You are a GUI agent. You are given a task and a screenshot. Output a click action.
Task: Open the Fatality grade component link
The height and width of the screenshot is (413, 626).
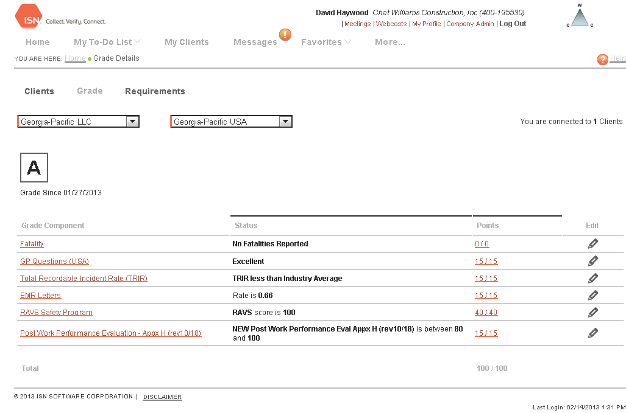(32, 244)
